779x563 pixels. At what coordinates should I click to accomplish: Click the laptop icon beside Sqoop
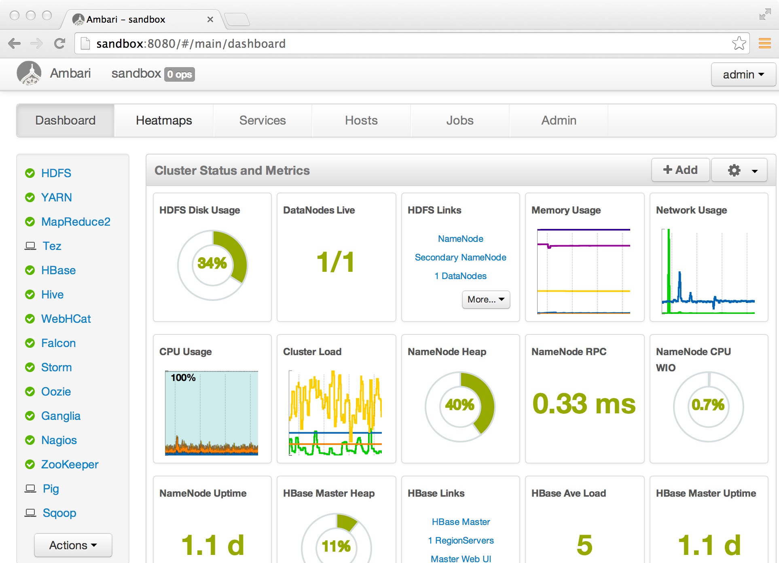coord(30,513)
